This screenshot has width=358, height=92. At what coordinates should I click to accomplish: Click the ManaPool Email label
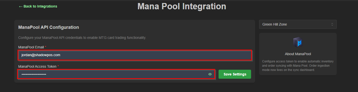tap(31, 47)
